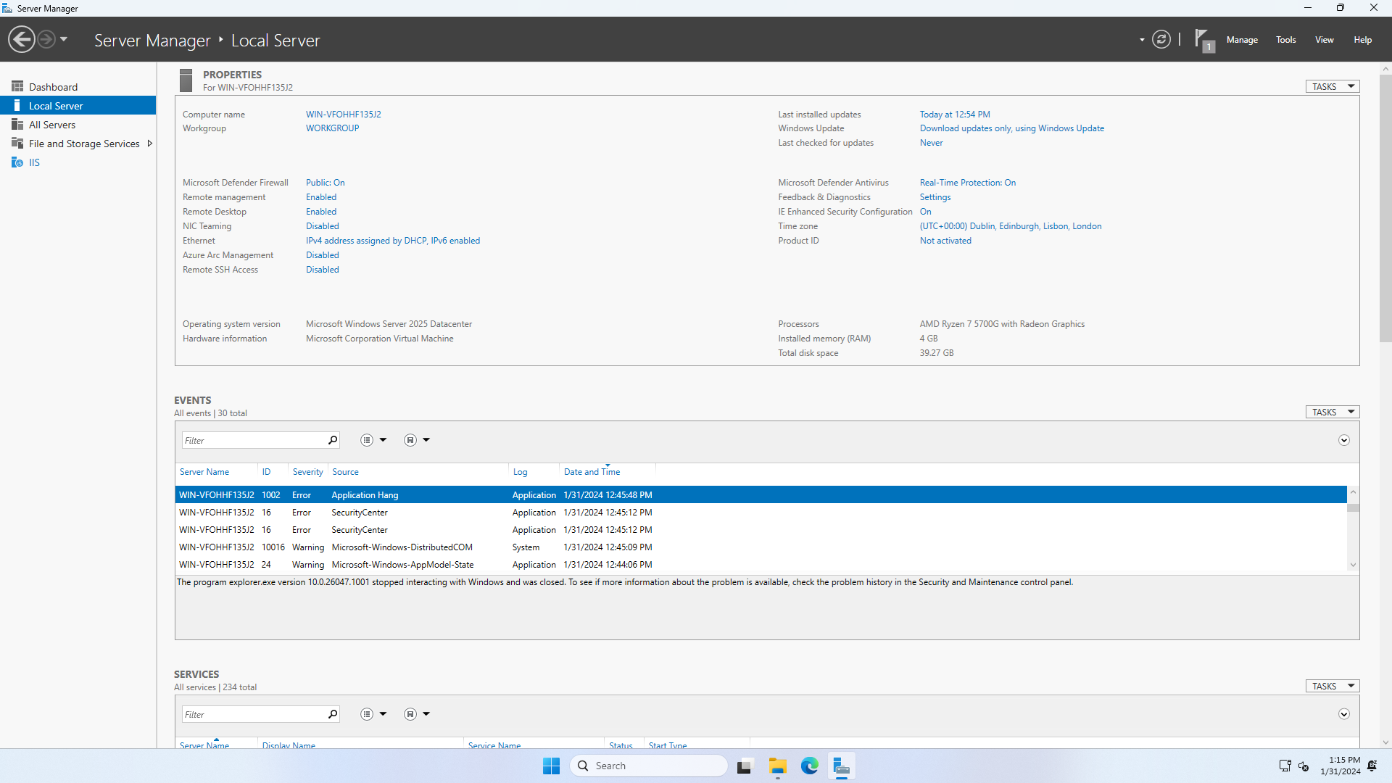Click the back navigation arrow
The height and width of the screenshot is (783, 1392).
[x=22, y=40]
